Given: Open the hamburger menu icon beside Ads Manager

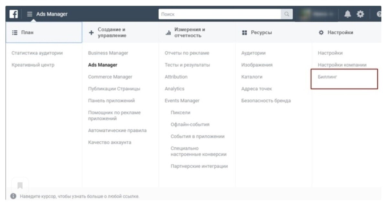Looking at the screenshot, I should tap(30, 14).
